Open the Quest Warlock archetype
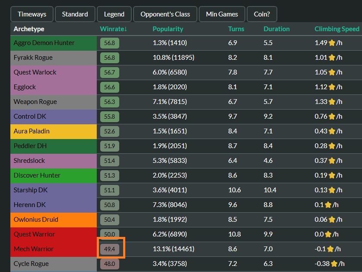The width and height of the screenshot is (362, 272). tap(54, 72)
